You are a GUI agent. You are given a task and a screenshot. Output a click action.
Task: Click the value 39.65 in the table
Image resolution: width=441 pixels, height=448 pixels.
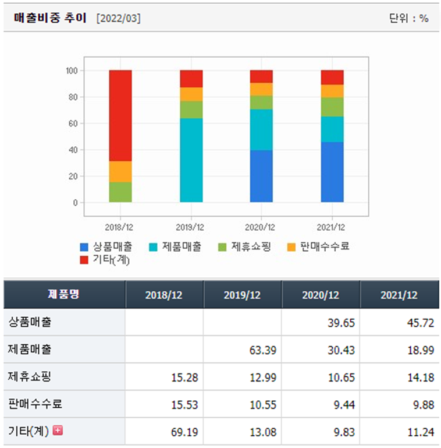[x=341, y=323]
